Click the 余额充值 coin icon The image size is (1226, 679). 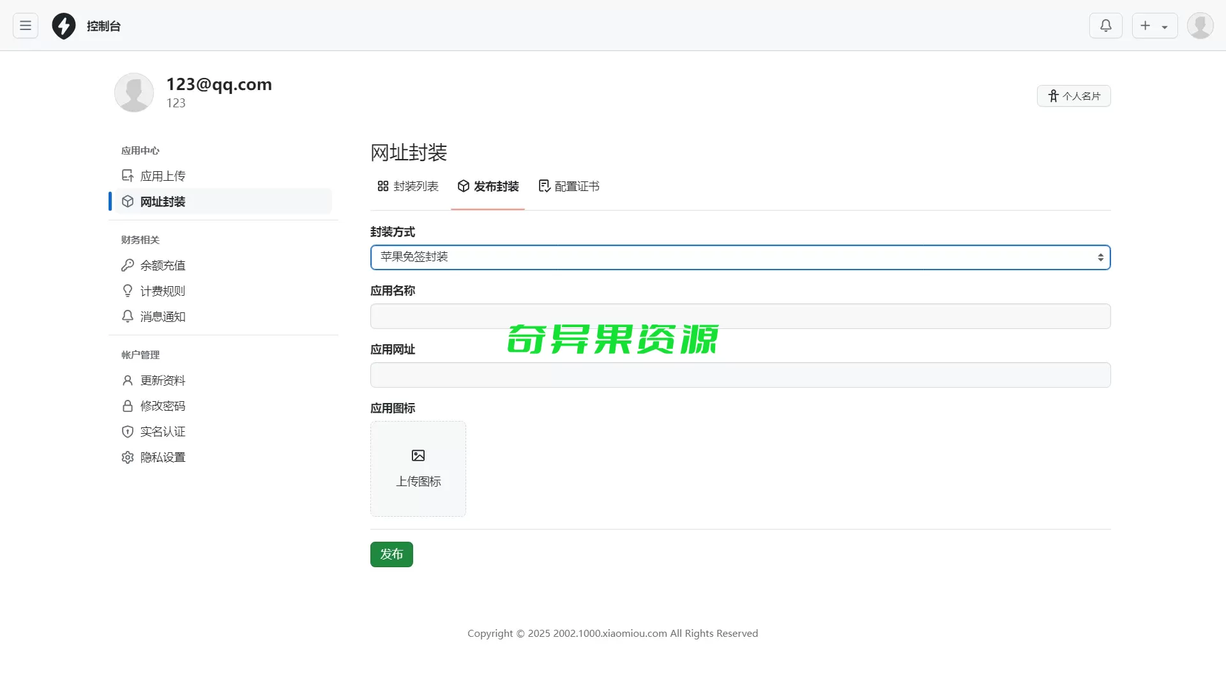[128, 265]
